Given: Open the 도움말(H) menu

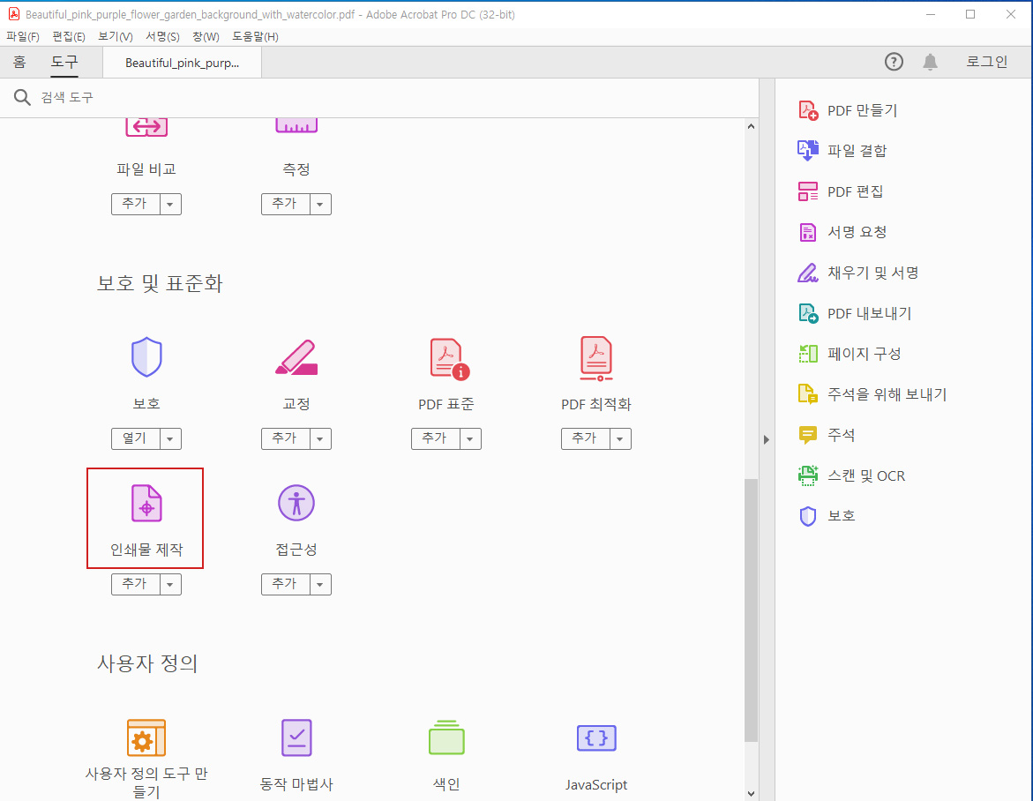Looking at the screenshot, I should (255, 37).
